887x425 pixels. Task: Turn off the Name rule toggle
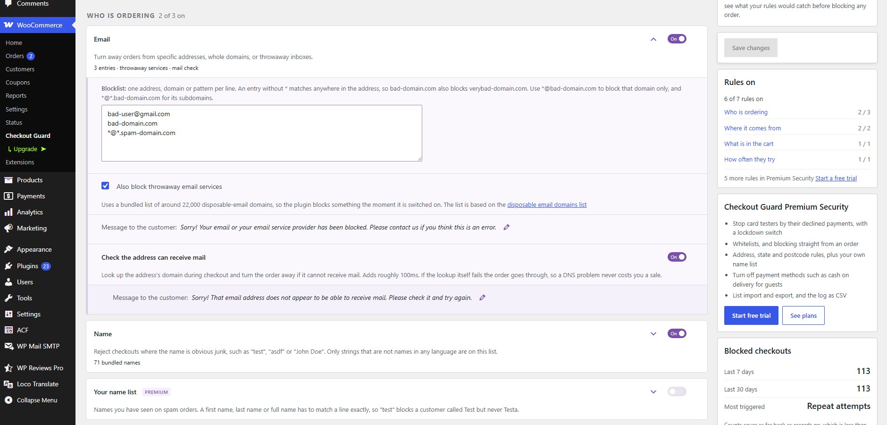pos(677,333)
